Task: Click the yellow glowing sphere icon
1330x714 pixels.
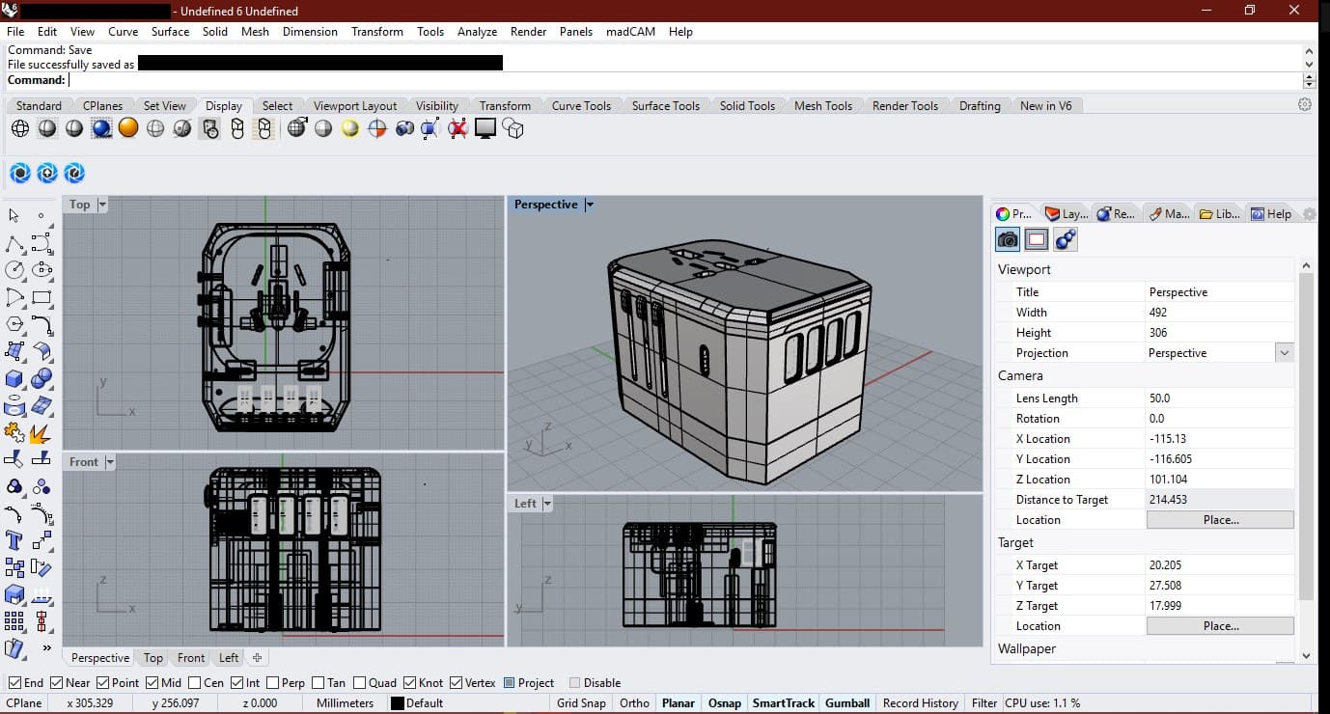Action: (350, 128)
